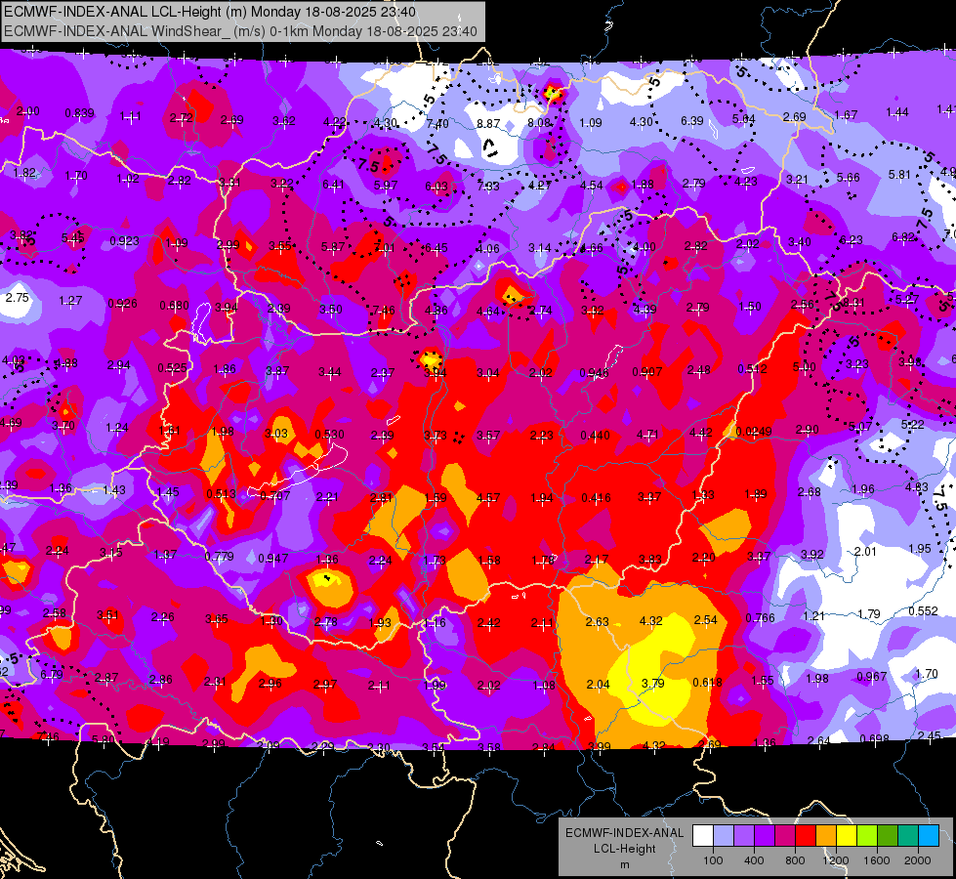Click the wind shear value 2.00
The height and width of the screenshot is (879, 956).
tap(27, 111)
